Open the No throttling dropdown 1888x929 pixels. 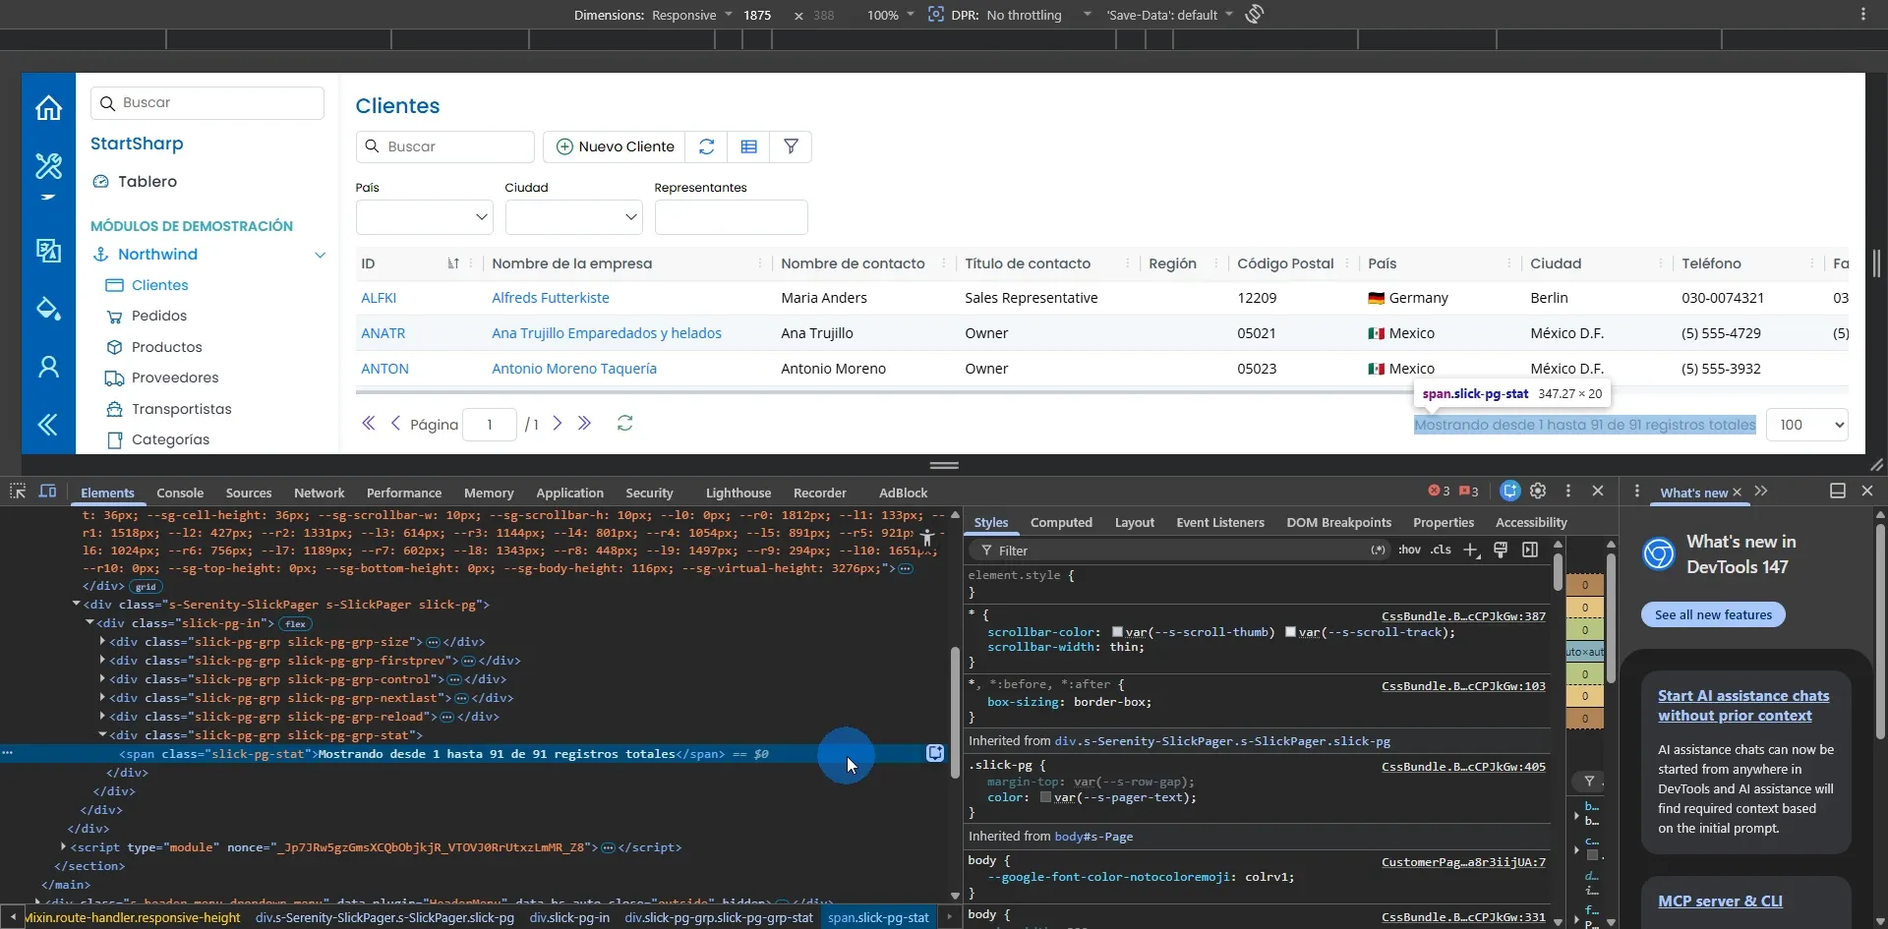tap(1039, 15)
